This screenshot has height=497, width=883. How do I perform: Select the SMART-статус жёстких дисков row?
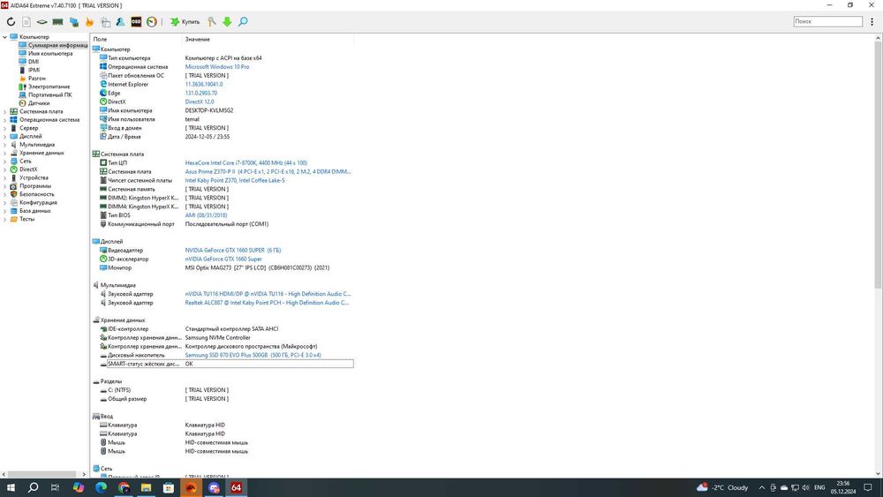point(226,365)
